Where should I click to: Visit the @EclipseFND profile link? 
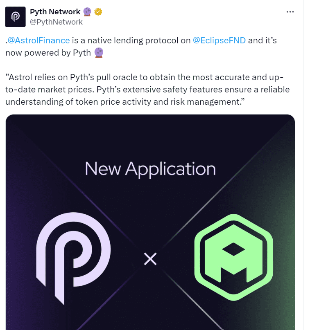pos(219,40)
